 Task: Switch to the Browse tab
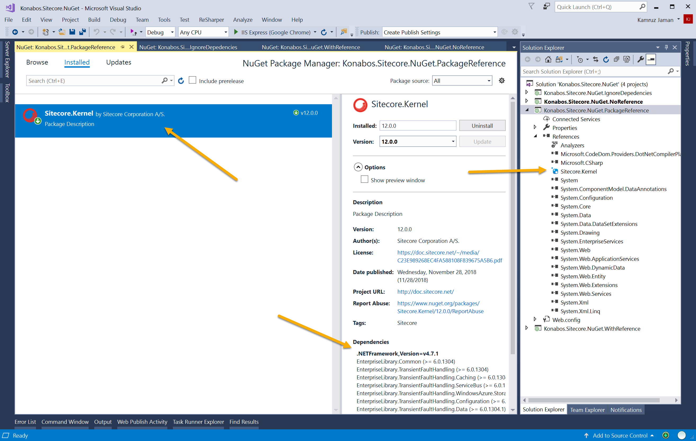coord(37,62)
